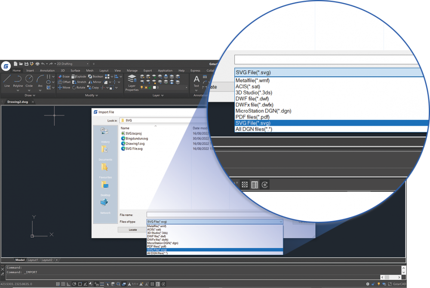Click the Text annotation tool

click(x=197, y=81)
